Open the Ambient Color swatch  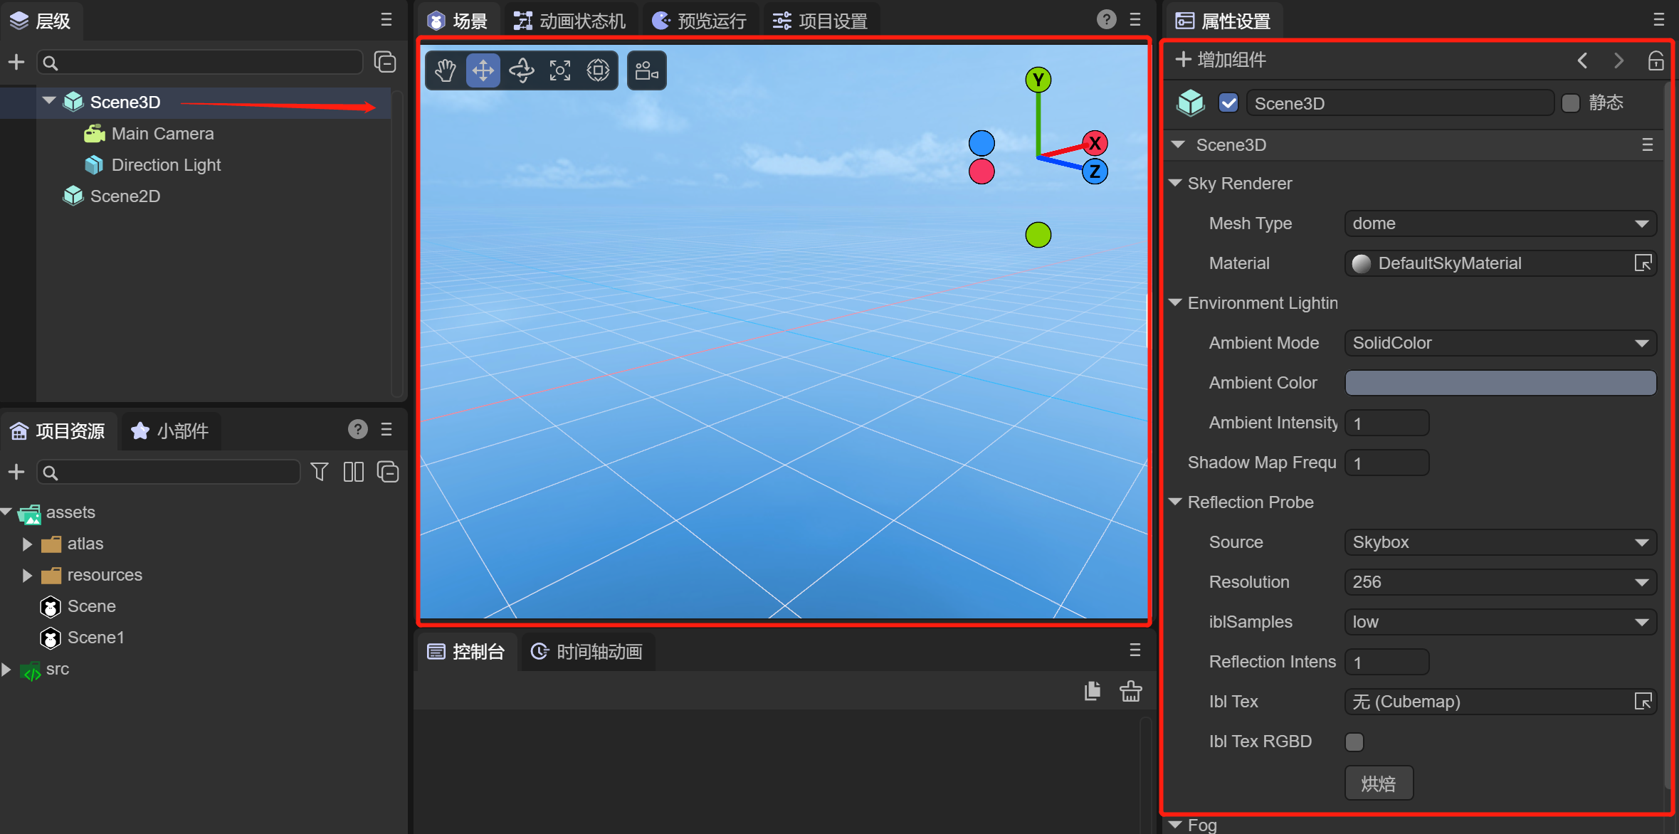point(1500,383)
